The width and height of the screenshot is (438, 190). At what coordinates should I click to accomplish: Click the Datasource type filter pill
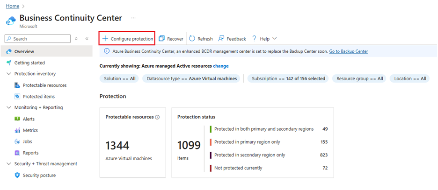[x=191, y=78]
